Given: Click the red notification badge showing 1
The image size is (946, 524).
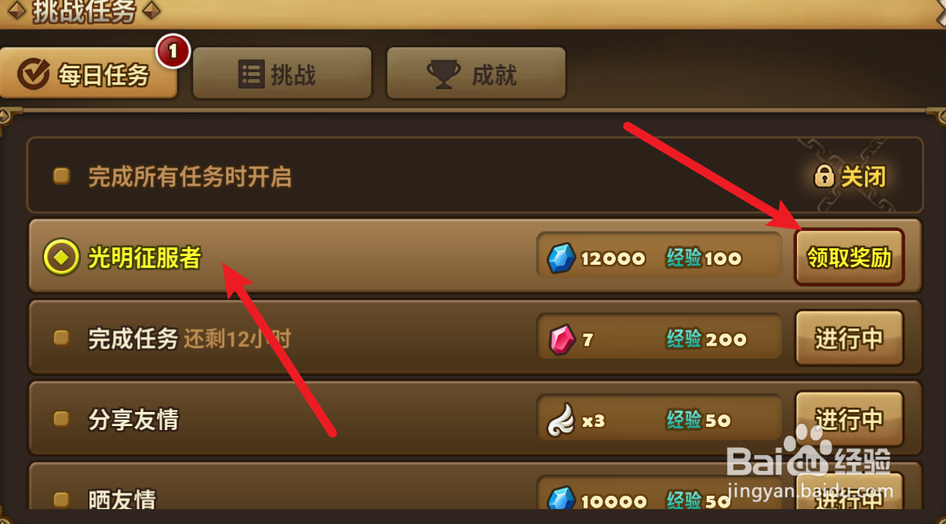Looking at the screenshot, I should point(173,52).
